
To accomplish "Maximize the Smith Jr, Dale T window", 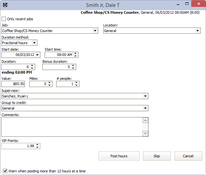I will point(187,4).
